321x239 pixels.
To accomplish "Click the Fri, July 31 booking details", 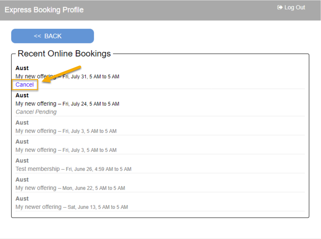I will pos(67,76).
